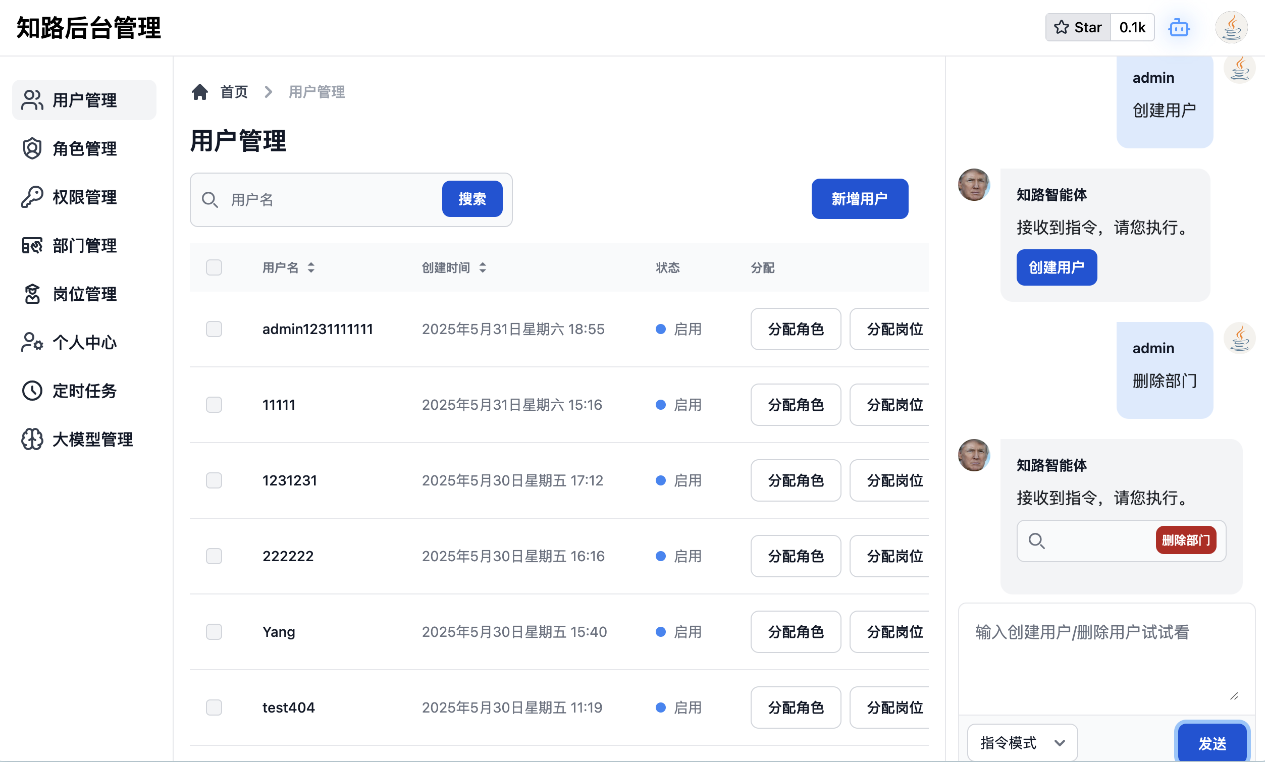Check the checkbox for user admin1231111111
The height and width of the screenshot is (762, 1265).
214,329
